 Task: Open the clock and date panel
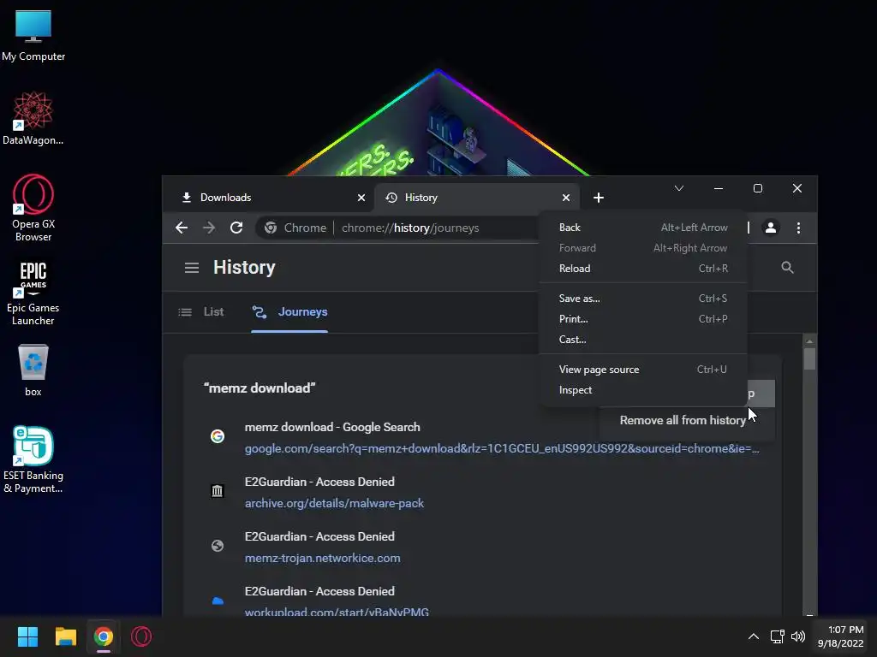(841, 636)
